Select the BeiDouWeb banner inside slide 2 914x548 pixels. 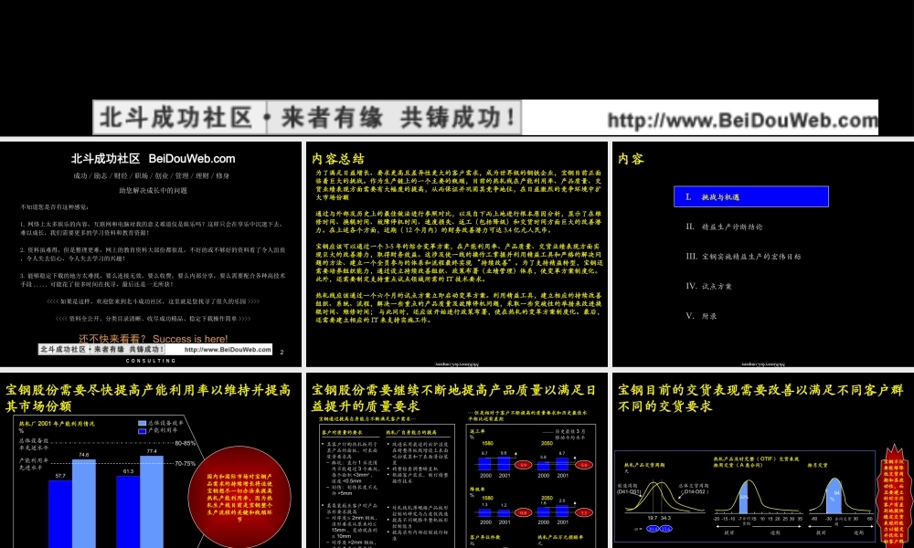(x=154, y=349)
